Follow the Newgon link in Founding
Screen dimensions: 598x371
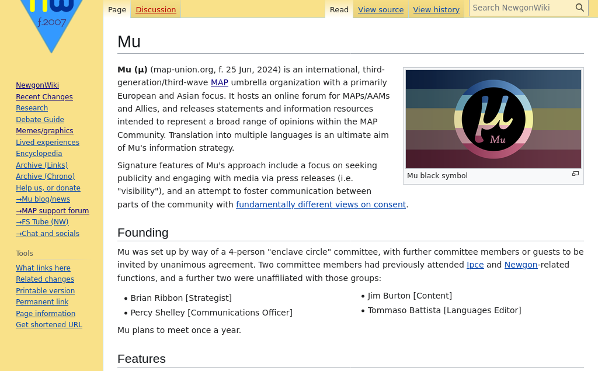click(521, 265)
